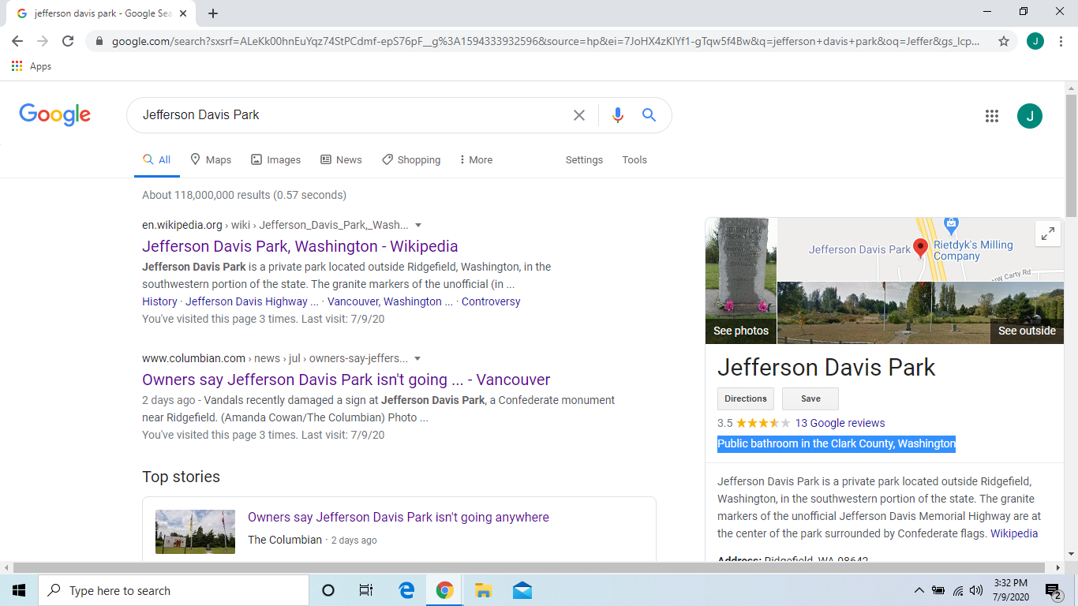Viewport: 1078px width, 606px height.
Task: Switch to the Images tab
Action: click(276, 159)
